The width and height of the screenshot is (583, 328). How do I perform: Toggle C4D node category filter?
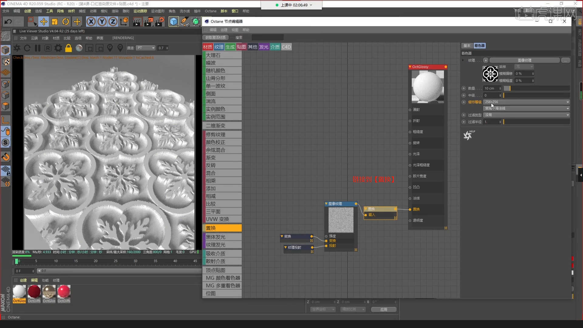(x=286, y=47)
